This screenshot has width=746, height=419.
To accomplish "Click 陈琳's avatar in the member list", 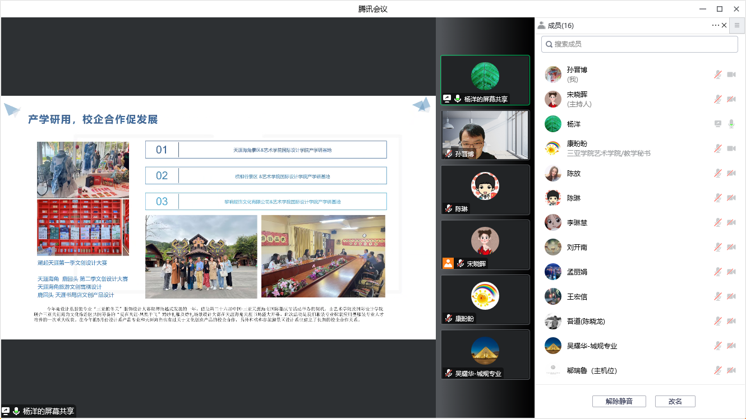I will (x=553, y=198).
